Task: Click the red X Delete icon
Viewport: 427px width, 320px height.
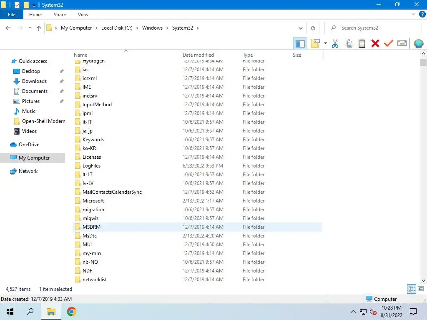Action: [375, 43]
